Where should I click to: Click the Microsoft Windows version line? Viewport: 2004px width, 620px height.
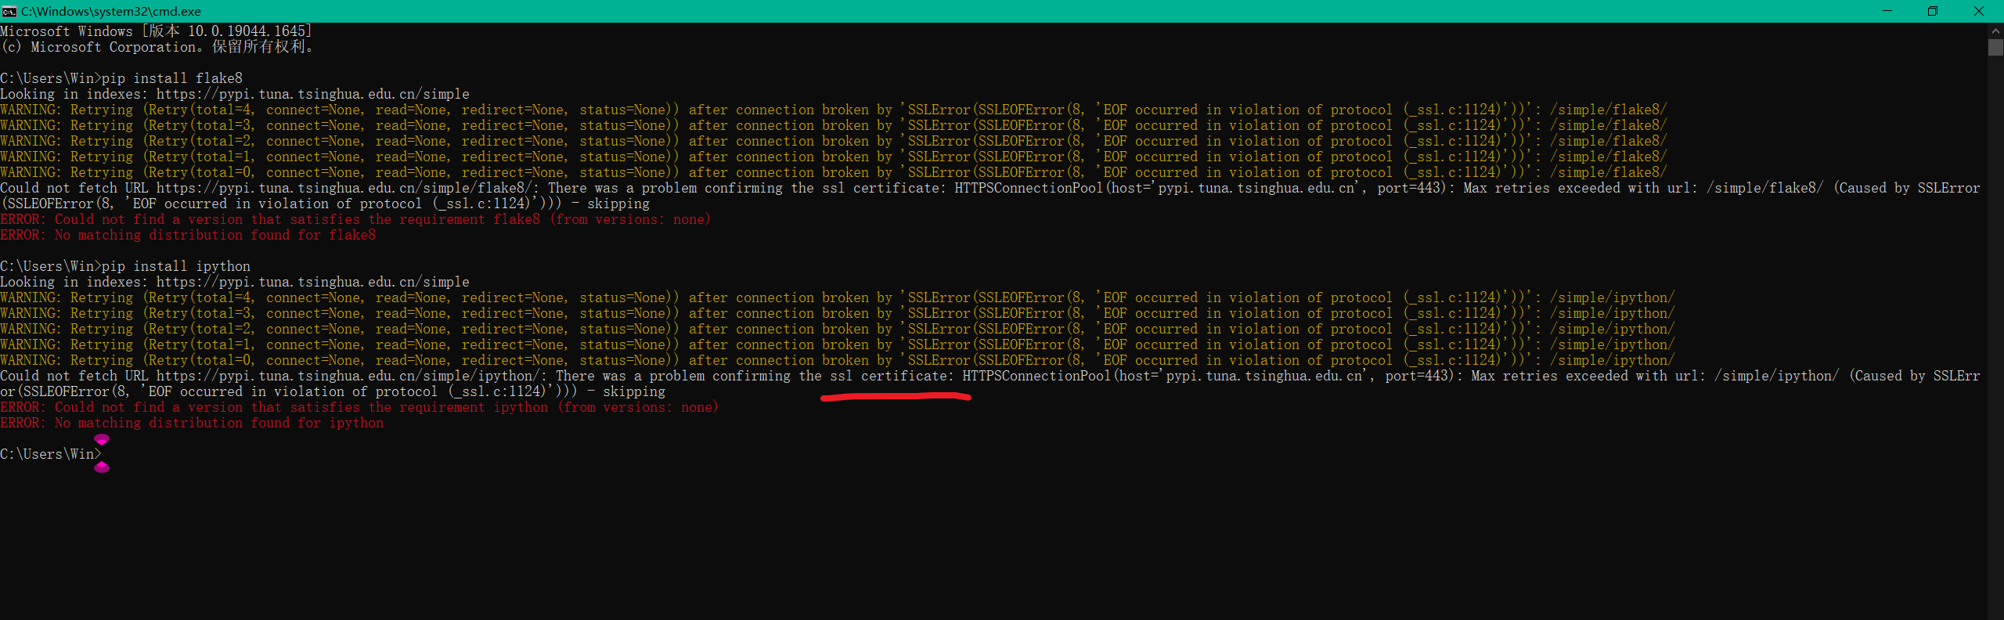[156, 31]
